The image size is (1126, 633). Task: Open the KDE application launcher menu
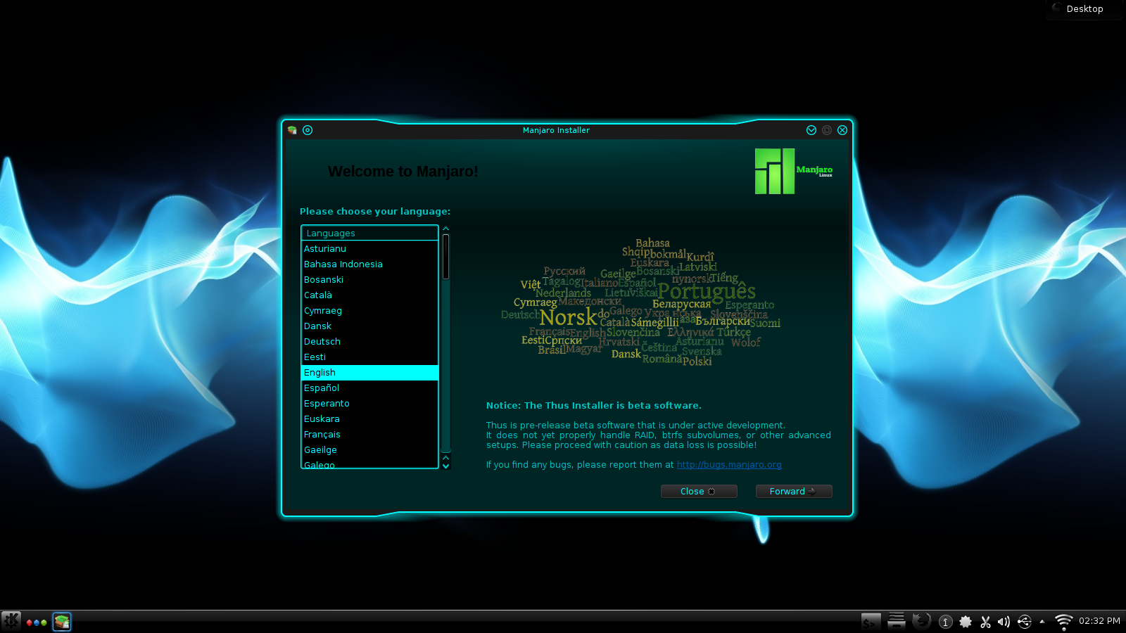pos(11,621)
